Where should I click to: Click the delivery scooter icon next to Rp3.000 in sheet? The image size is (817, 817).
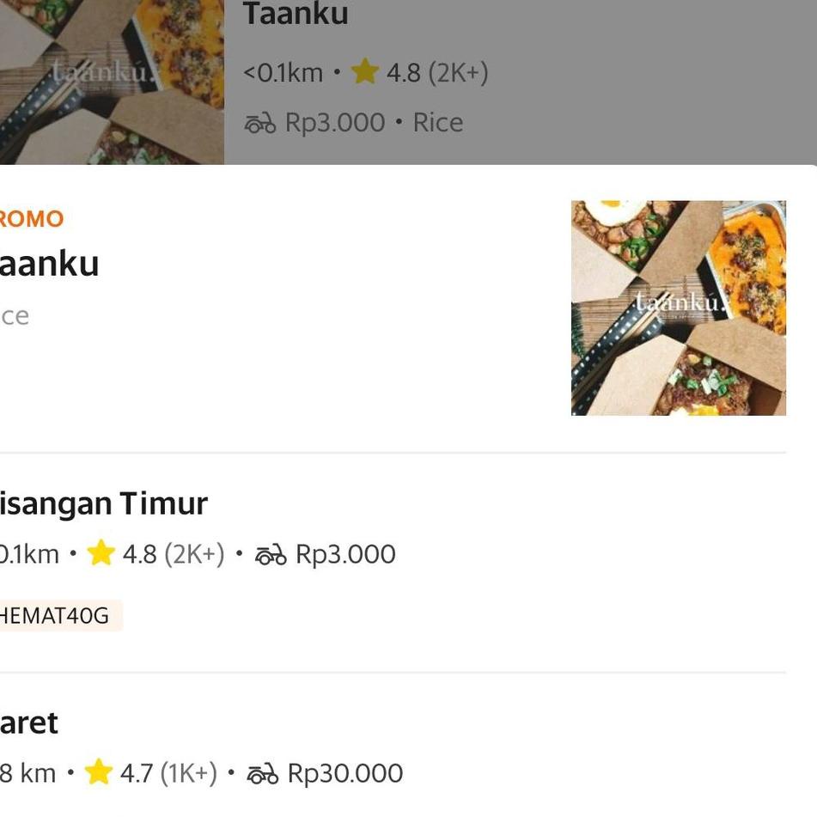pos(271,554)
